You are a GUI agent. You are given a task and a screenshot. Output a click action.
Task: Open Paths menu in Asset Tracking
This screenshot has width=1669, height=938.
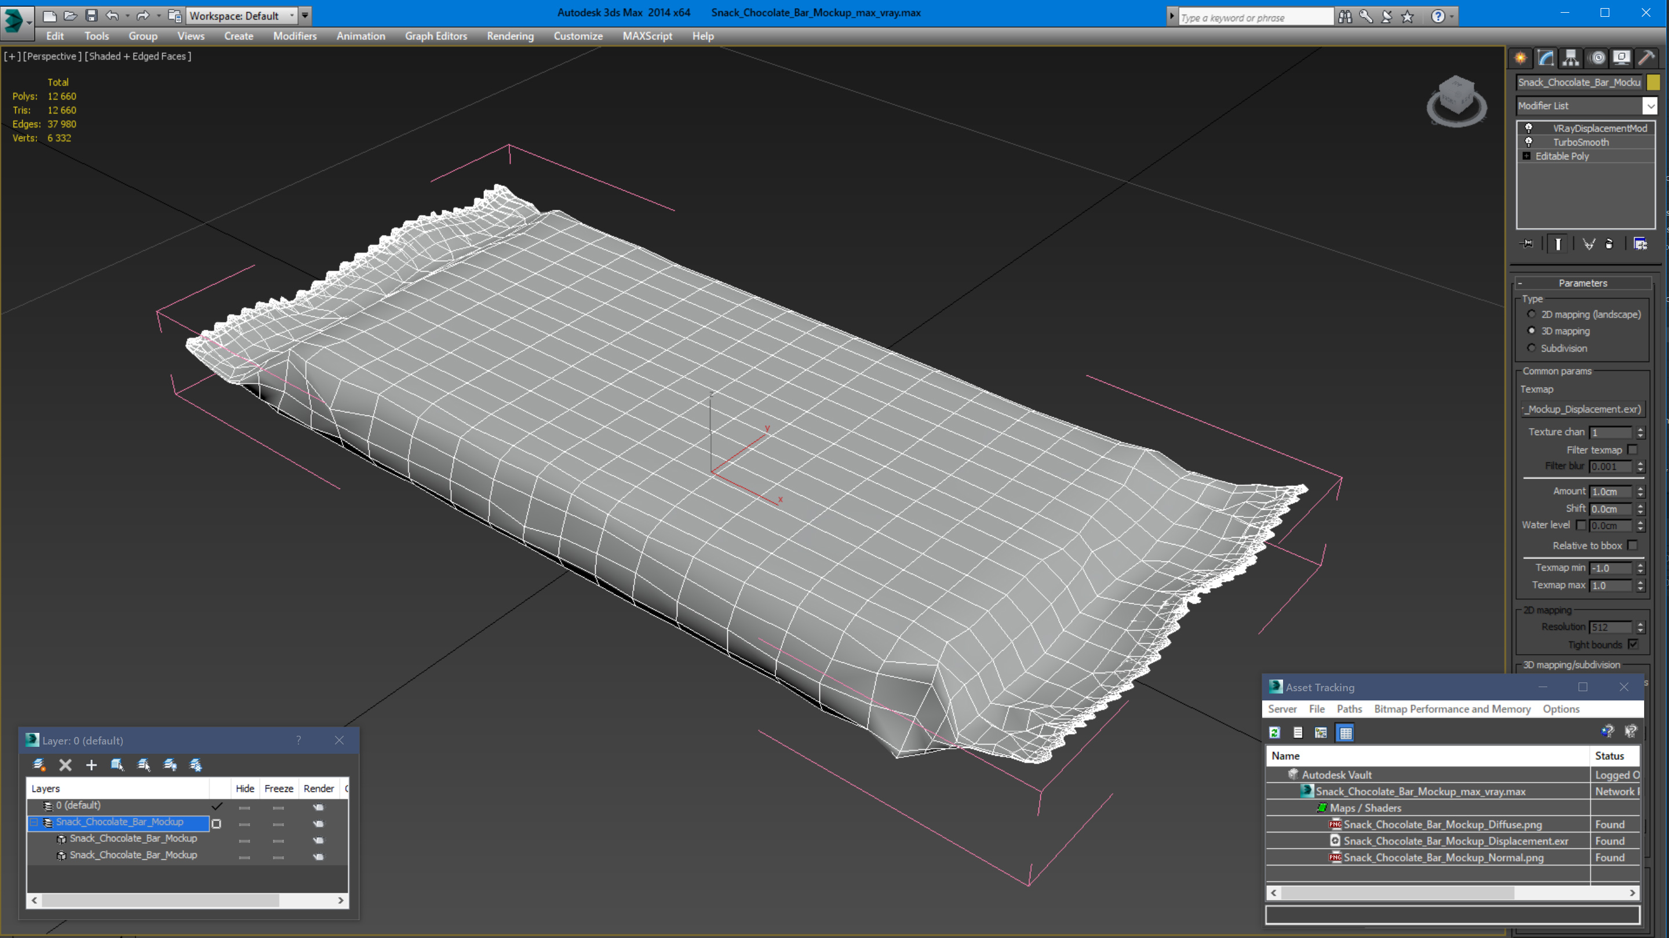tap(1350, 709)
